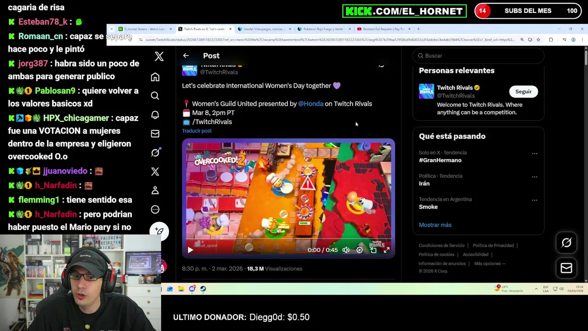This screenshot has height=331, width=588.
Task: Open the Chrome three-dot menu
Action: click(x=582, y=40)
